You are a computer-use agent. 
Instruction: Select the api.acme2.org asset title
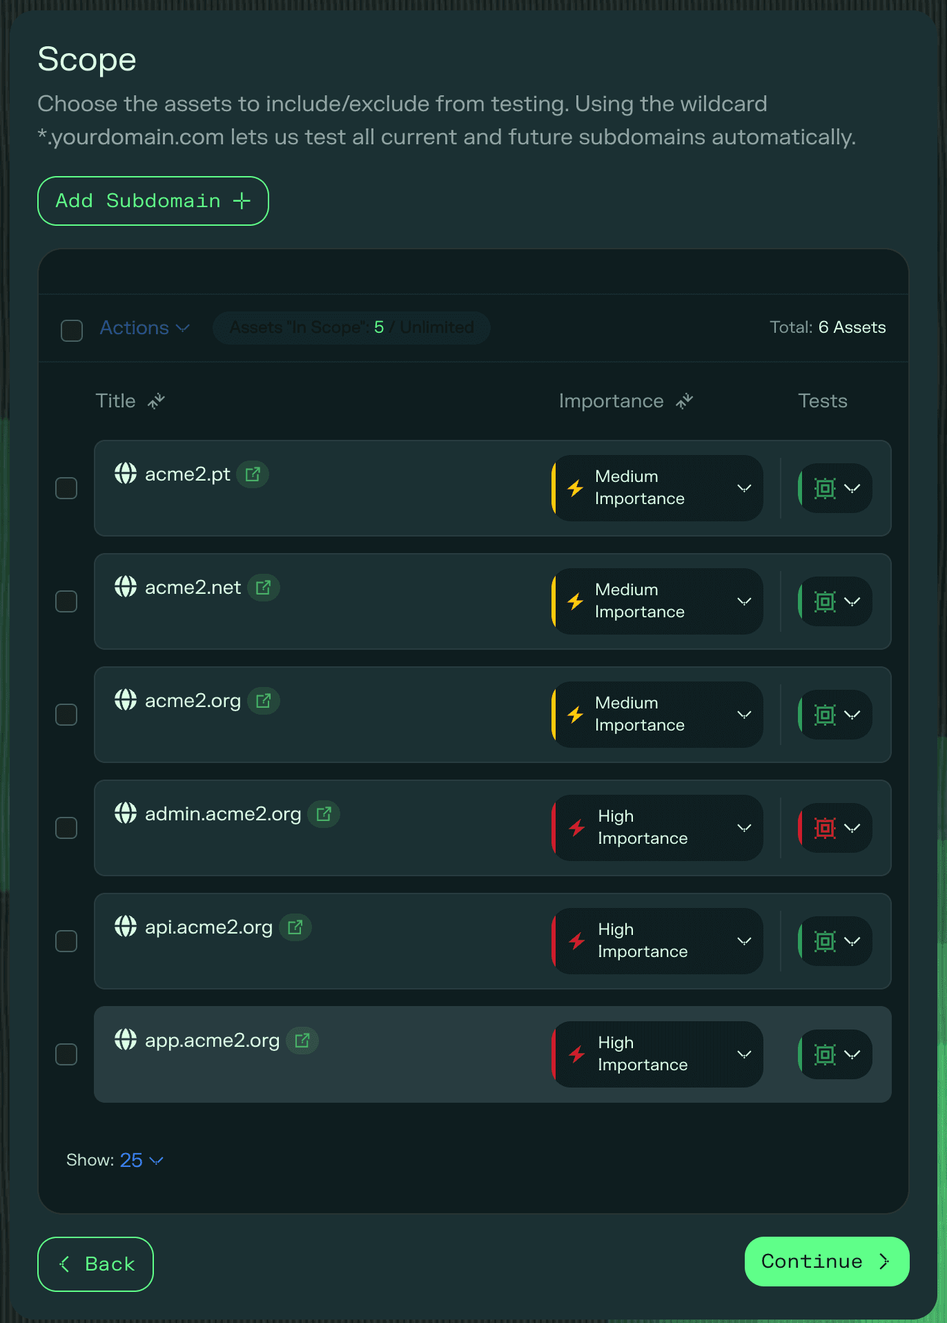pyautogui.click(x=209, y=927)
